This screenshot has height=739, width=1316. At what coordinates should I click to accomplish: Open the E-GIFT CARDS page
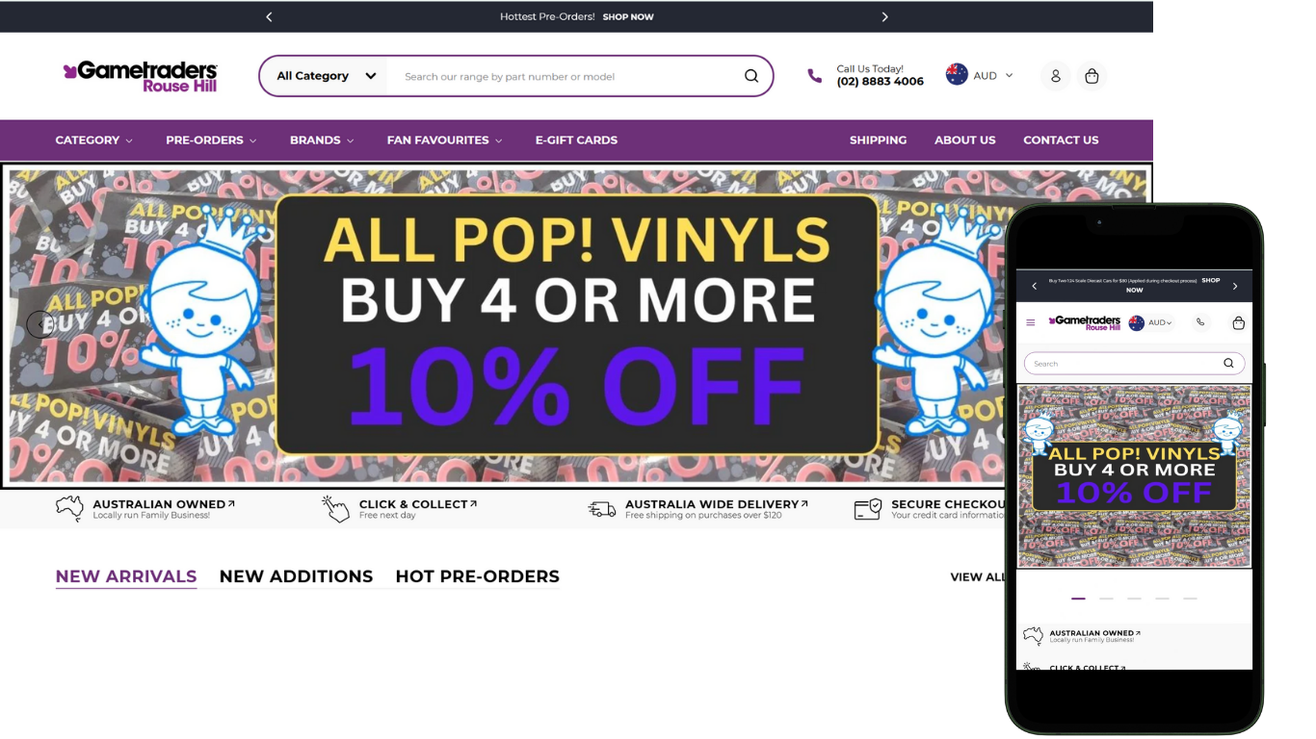click(x=576, y=140)
